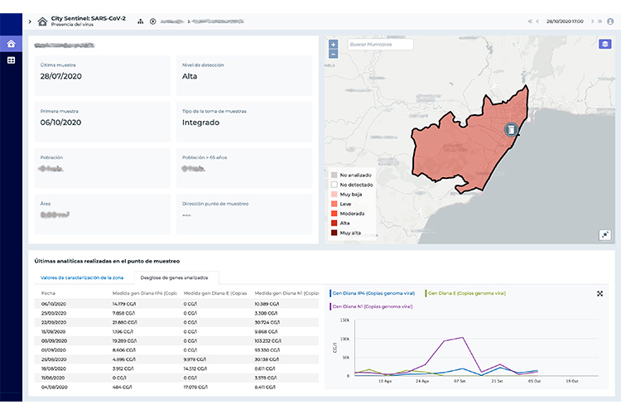Click the Buscar Municipios search field
This screenshot has height=414, width=621.
tap(379, 44)
